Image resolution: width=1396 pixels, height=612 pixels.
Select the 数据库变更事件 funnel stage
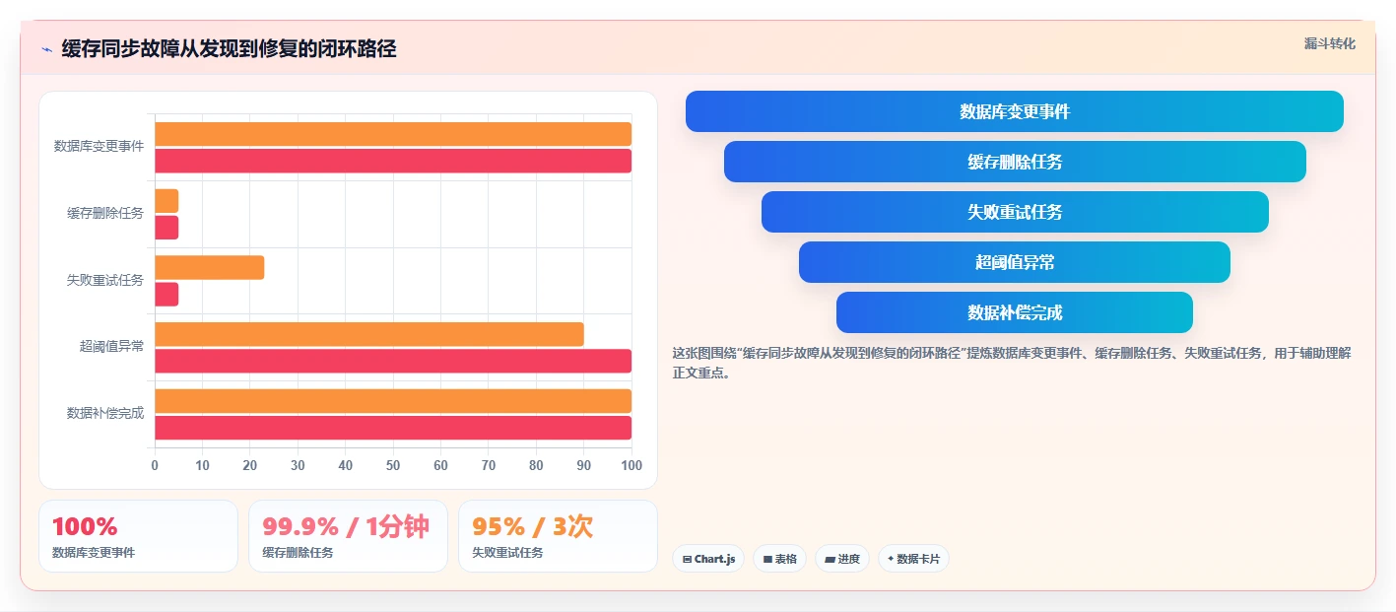[x=1015, y=111]
